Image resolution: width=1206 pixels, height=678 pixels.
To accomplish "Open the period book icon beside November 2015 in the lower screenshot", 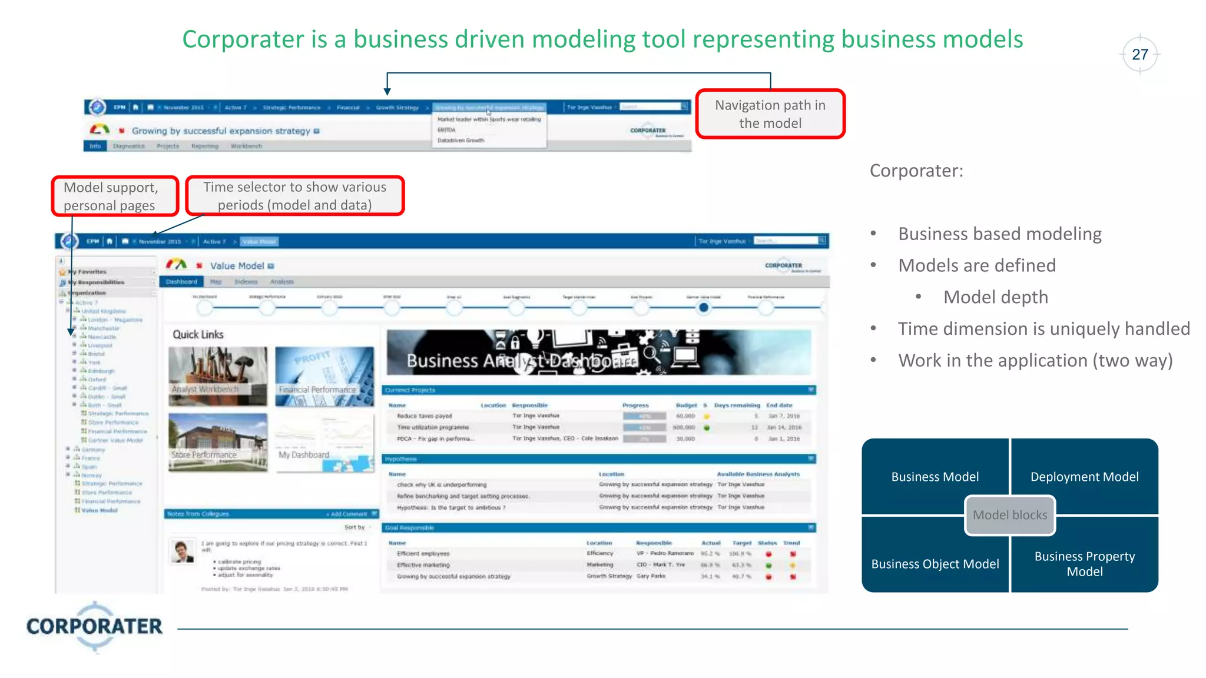I will 125,241.
